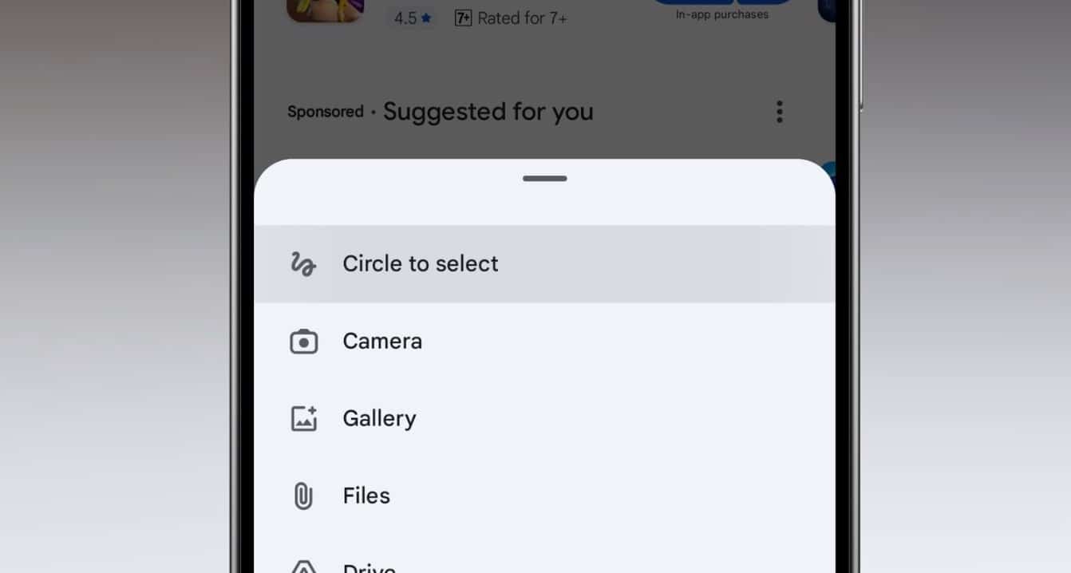Tap the Suggested for you heading

coord(488,112)
